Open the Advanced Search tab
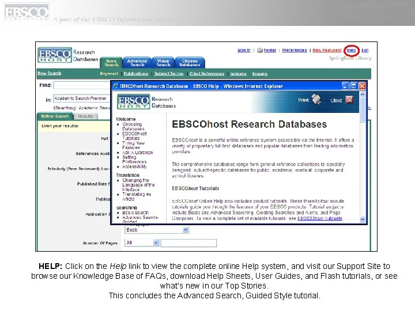 [137, 63]
